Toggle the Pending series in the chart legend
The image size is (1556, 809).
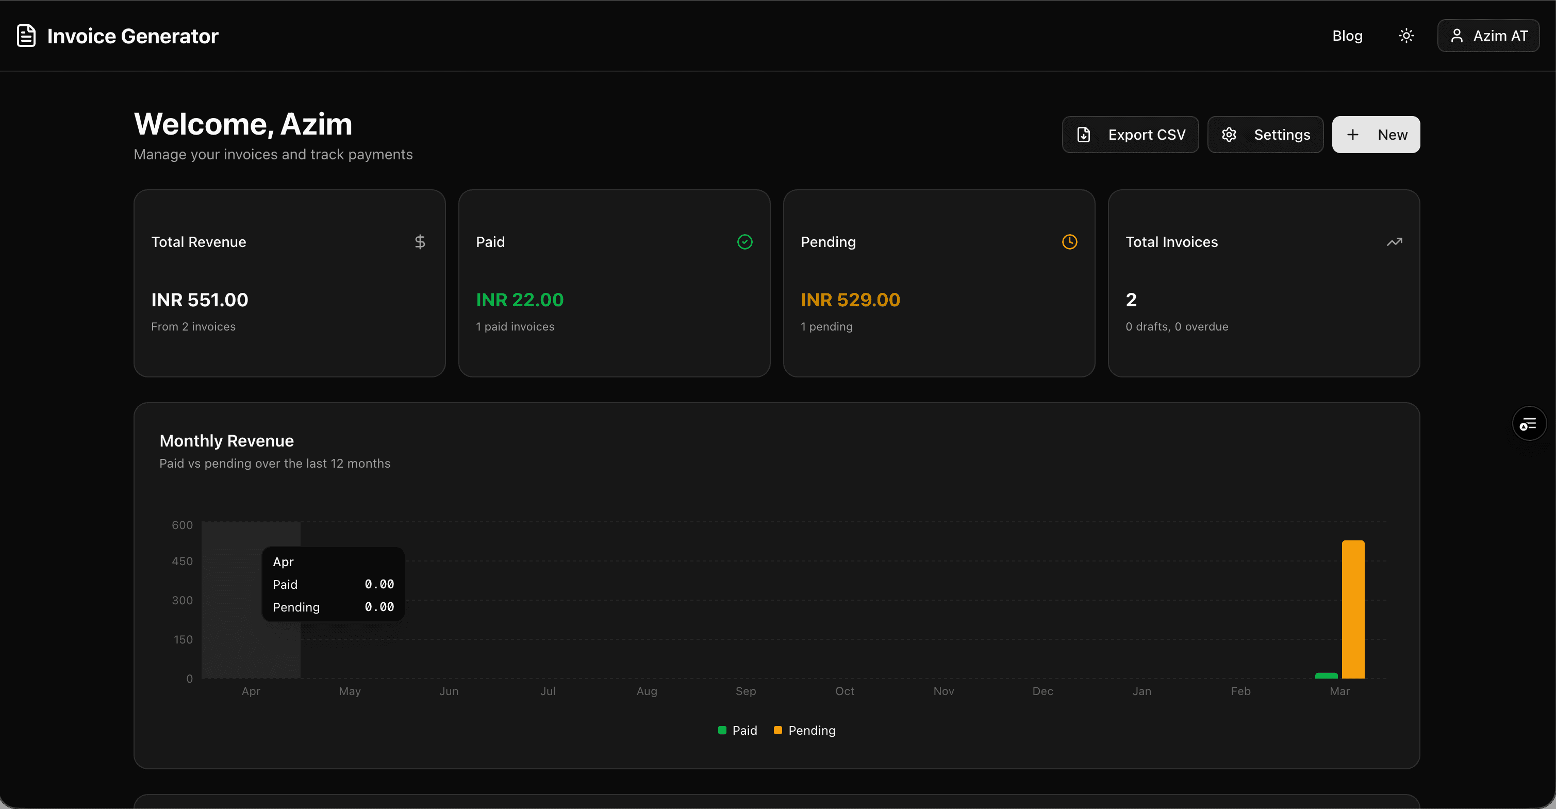pyautogui.click(x=805, y=730)
